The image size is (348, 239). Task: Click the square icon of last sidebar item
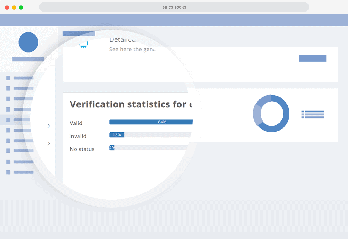coord(8,172)
